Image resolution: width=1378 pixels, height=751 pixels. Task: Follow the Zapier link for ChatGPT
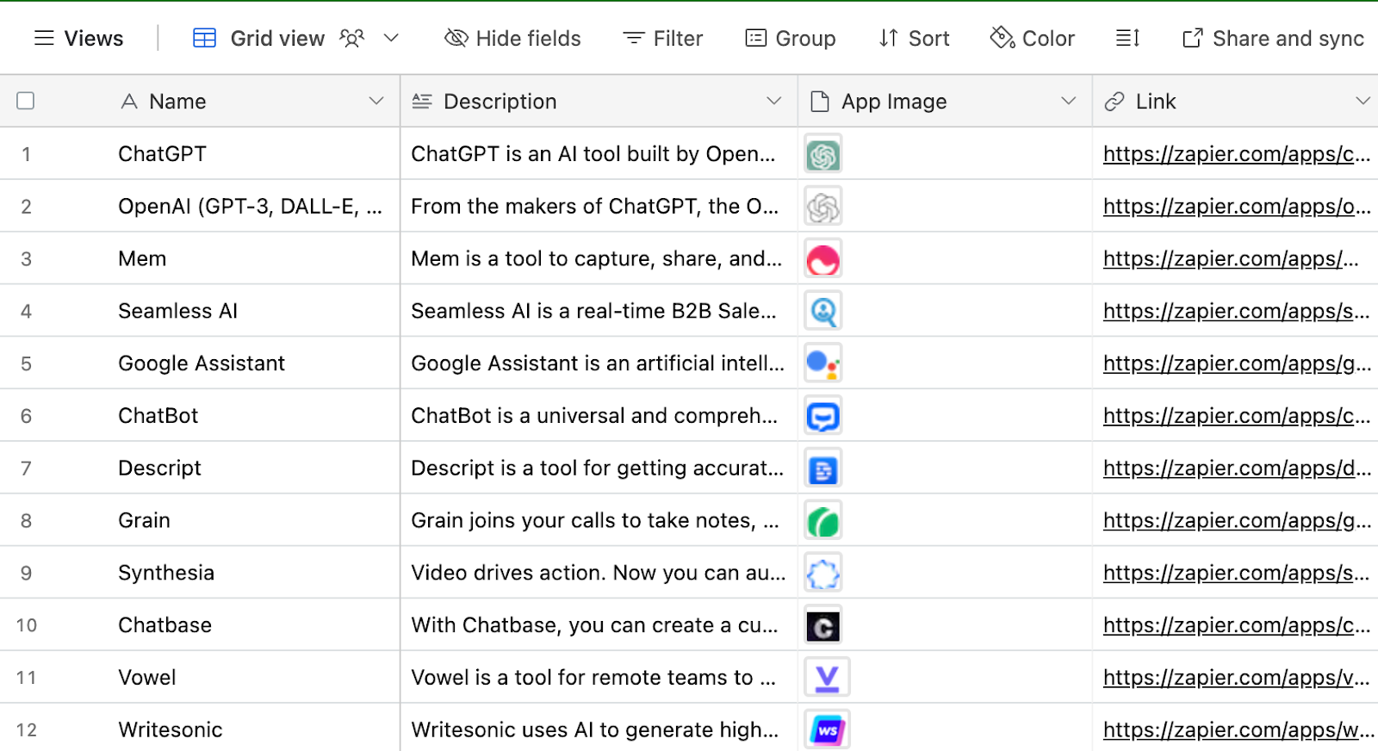[x=1236, y=154]
